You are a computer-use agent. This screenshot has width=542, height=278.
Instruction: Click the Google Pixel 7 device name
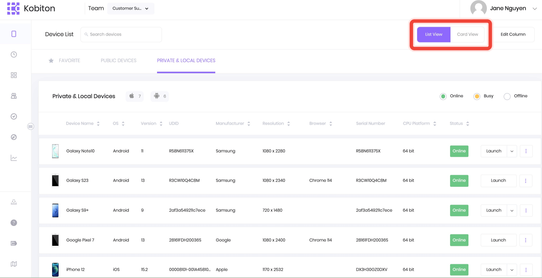[80, 240]
